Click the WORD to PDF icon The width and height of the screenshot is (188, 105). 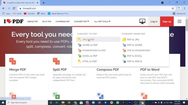(80, 45)
